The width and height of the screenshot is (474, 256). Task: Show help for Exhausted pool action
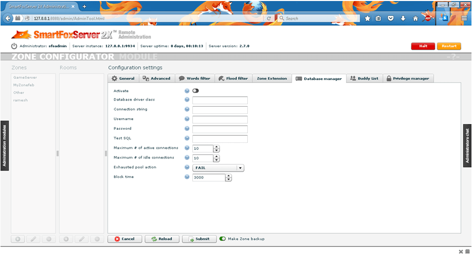[x=187, y=167]
